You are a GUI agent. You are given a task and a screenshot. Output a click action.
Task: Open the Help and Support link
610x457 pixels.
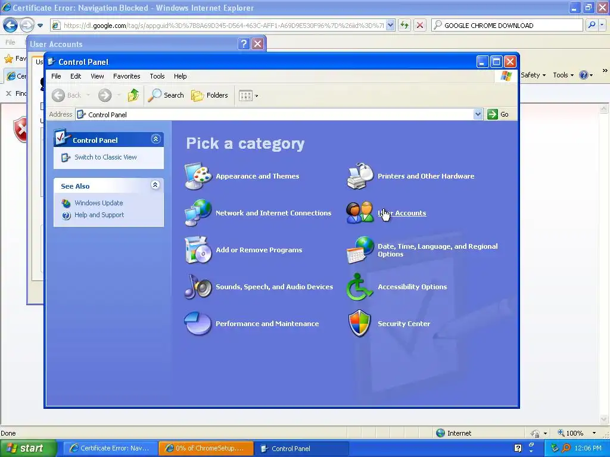coord(99,215)
